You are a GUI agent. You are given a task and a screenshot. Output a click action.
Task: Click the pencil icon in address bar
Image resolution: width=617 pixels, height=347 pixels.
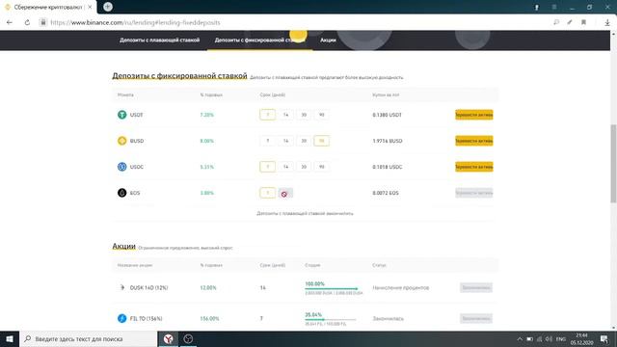click(570, 22)
